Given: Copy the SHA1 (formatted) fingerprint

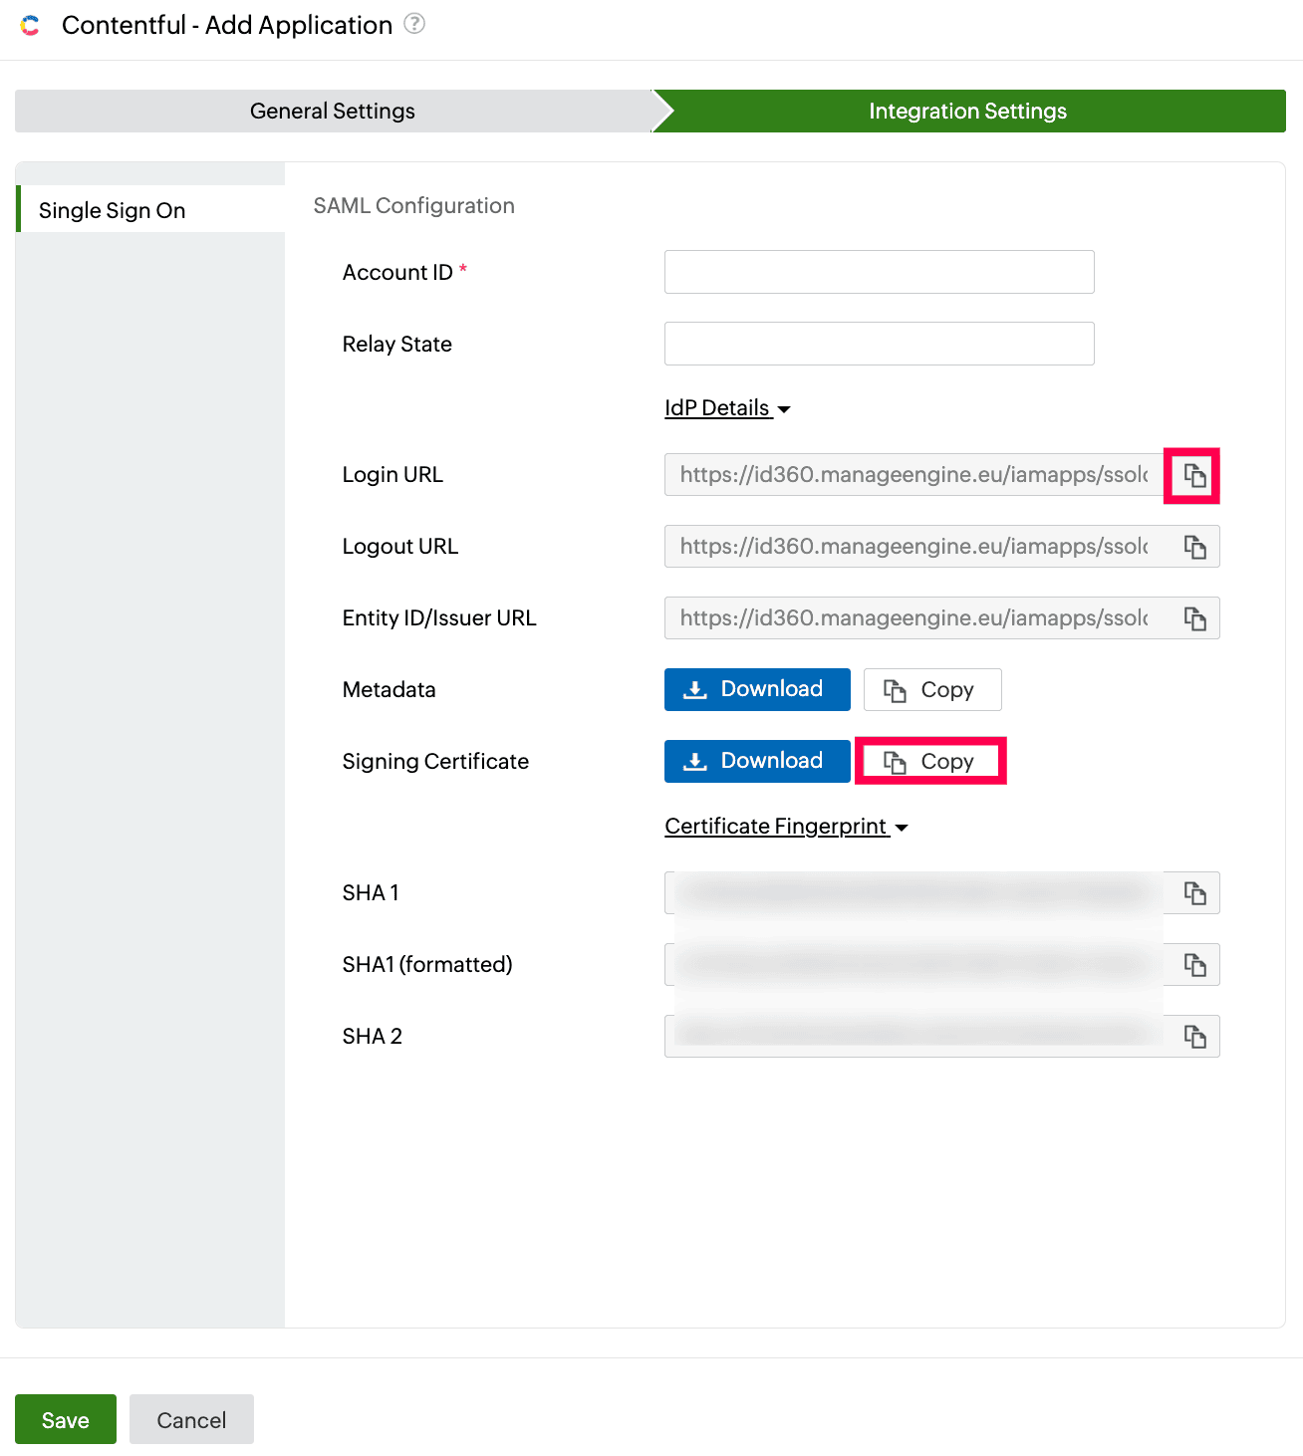Looking at the screenshot, I should pos(1194,965).
